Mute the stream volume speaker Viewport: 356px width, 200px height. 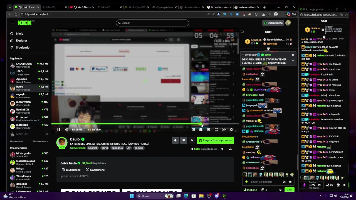(x=66, y=129)
